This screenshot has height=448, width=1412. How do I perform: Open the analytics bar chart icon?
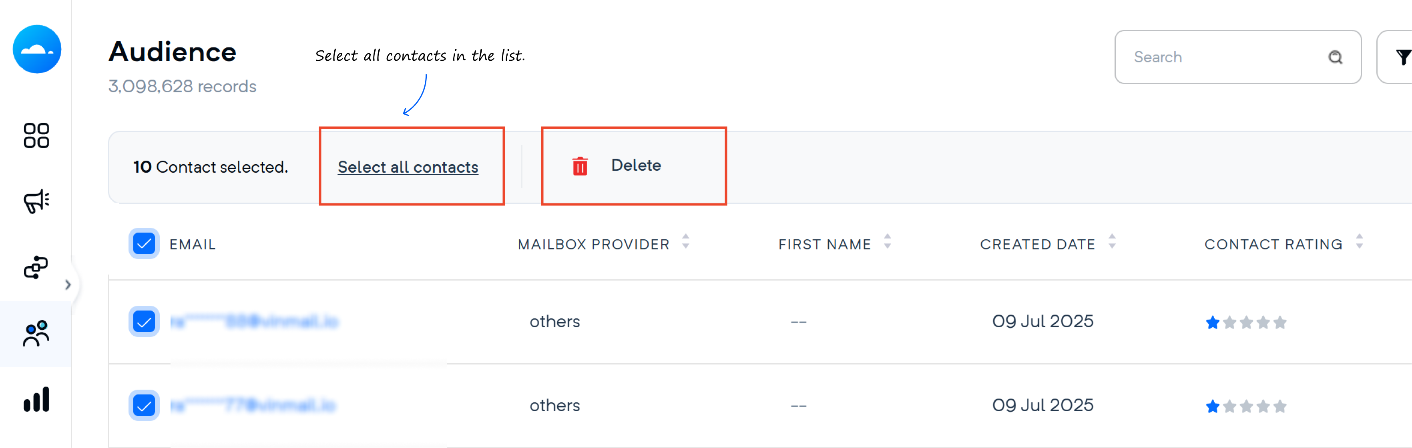[x=36, y=399]
